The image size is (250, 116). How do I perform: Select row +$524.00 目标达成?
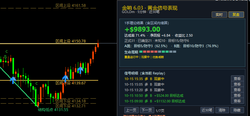pyautogui.click(x=154, y=96)
